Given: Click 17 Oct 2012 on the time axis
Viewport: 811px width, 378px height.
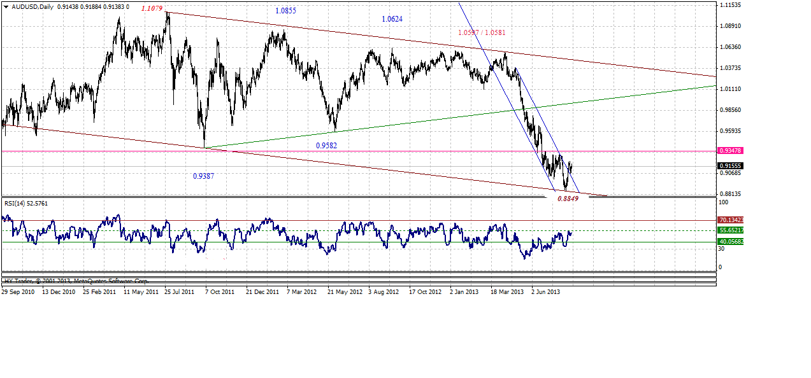Looking at the screenshot, I should [x=426, y=292].
